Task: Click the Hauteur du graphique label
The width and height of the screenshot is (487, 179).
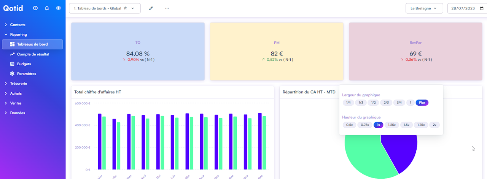Action: coord(361,117)
